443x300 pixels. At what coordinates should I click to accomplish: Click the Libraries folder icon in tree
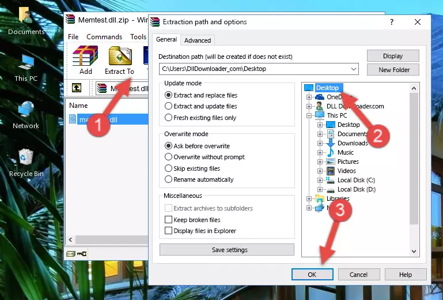click(x=320, y=198)
